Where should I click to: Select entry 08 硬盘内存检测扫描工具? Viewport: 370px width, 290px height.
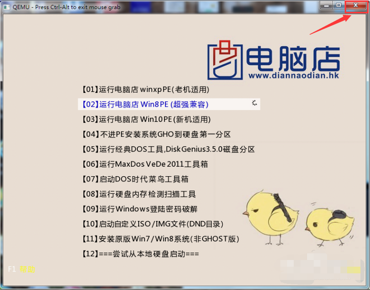point(139,194)
